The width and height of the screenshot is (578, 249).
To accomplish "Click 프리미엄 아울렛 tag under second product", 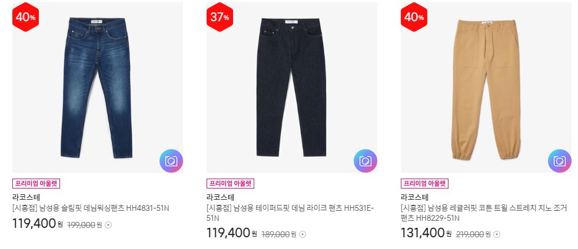I will pos(230,183).
